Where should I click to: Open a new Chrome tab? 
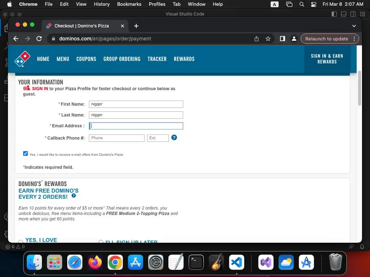coord(136,26)
